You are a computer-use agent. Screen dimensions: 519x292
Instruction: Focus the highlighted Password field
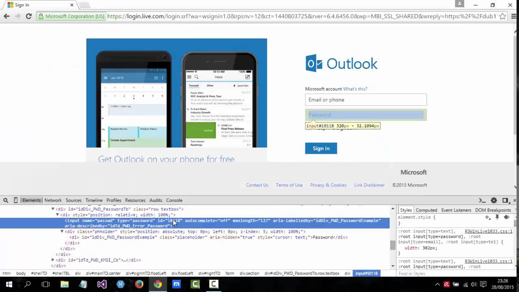[366, 115]
